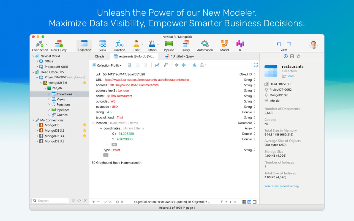This screenshot has height=221, width=354.
Task: Toggle favorites filter star in sidebar
Action: point(79,201)
